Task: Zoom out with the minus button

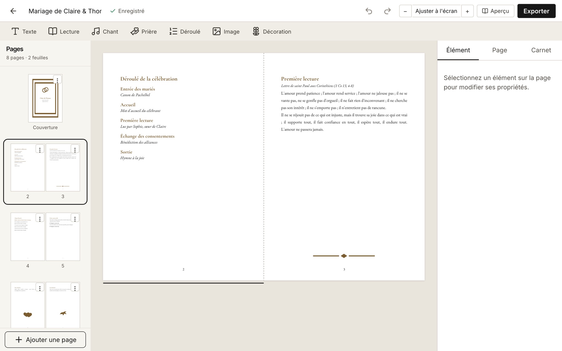Action: coord(405,11)
